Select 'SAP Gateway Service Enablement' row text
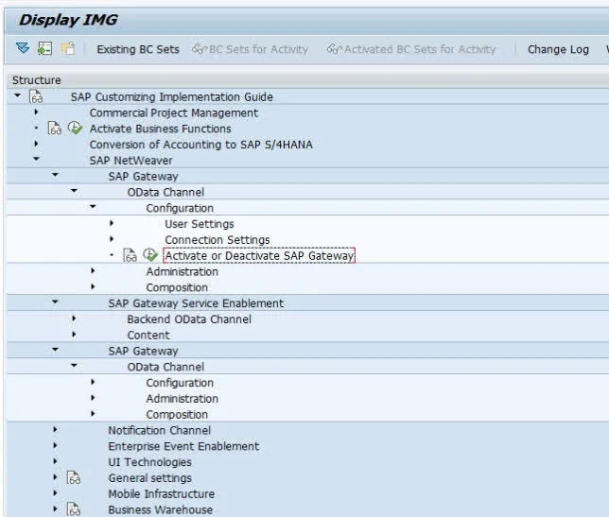 [x=196, y=303]
